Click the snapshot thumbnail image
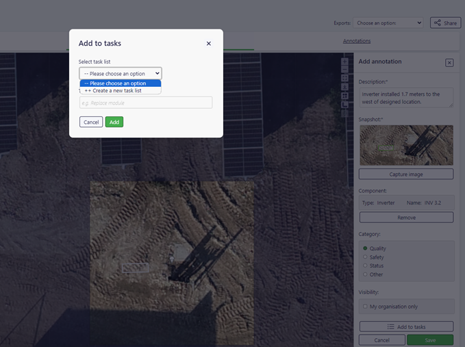Image resolution: width=465 pixels, height=347 pixels. coord(406,145)
